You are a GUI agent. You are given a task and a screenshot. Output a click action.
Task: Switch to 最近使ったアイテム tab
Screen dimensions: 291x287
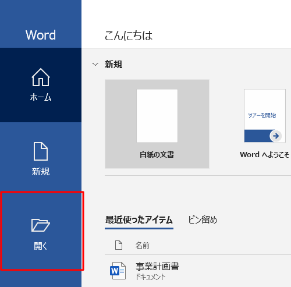click(139, 220)
